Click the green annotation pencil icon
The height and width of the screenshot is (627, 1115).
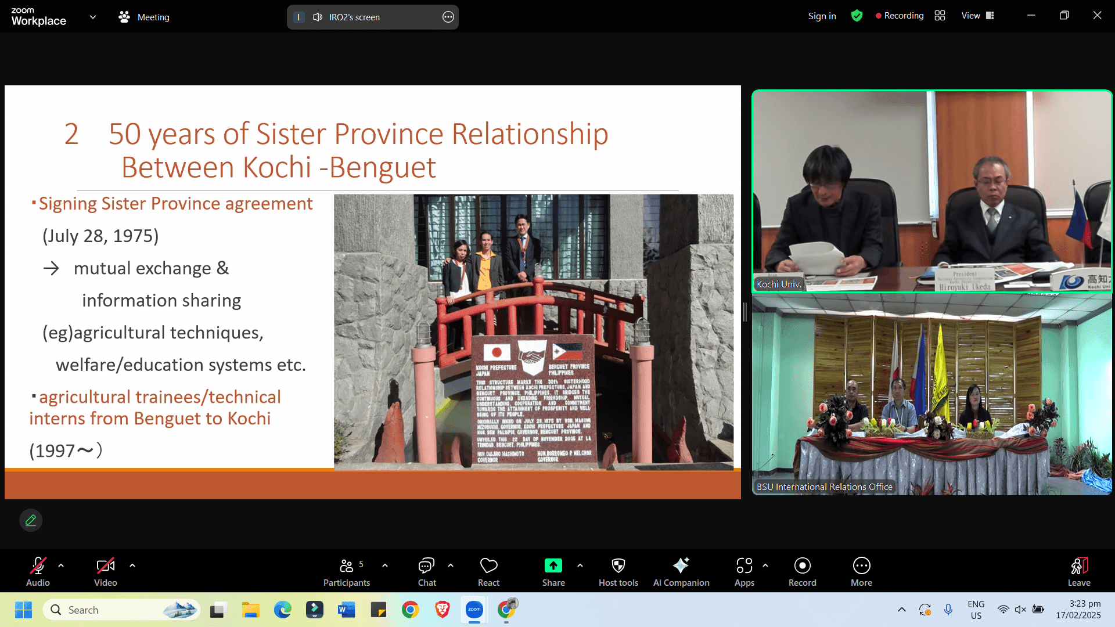coord(31,520)
